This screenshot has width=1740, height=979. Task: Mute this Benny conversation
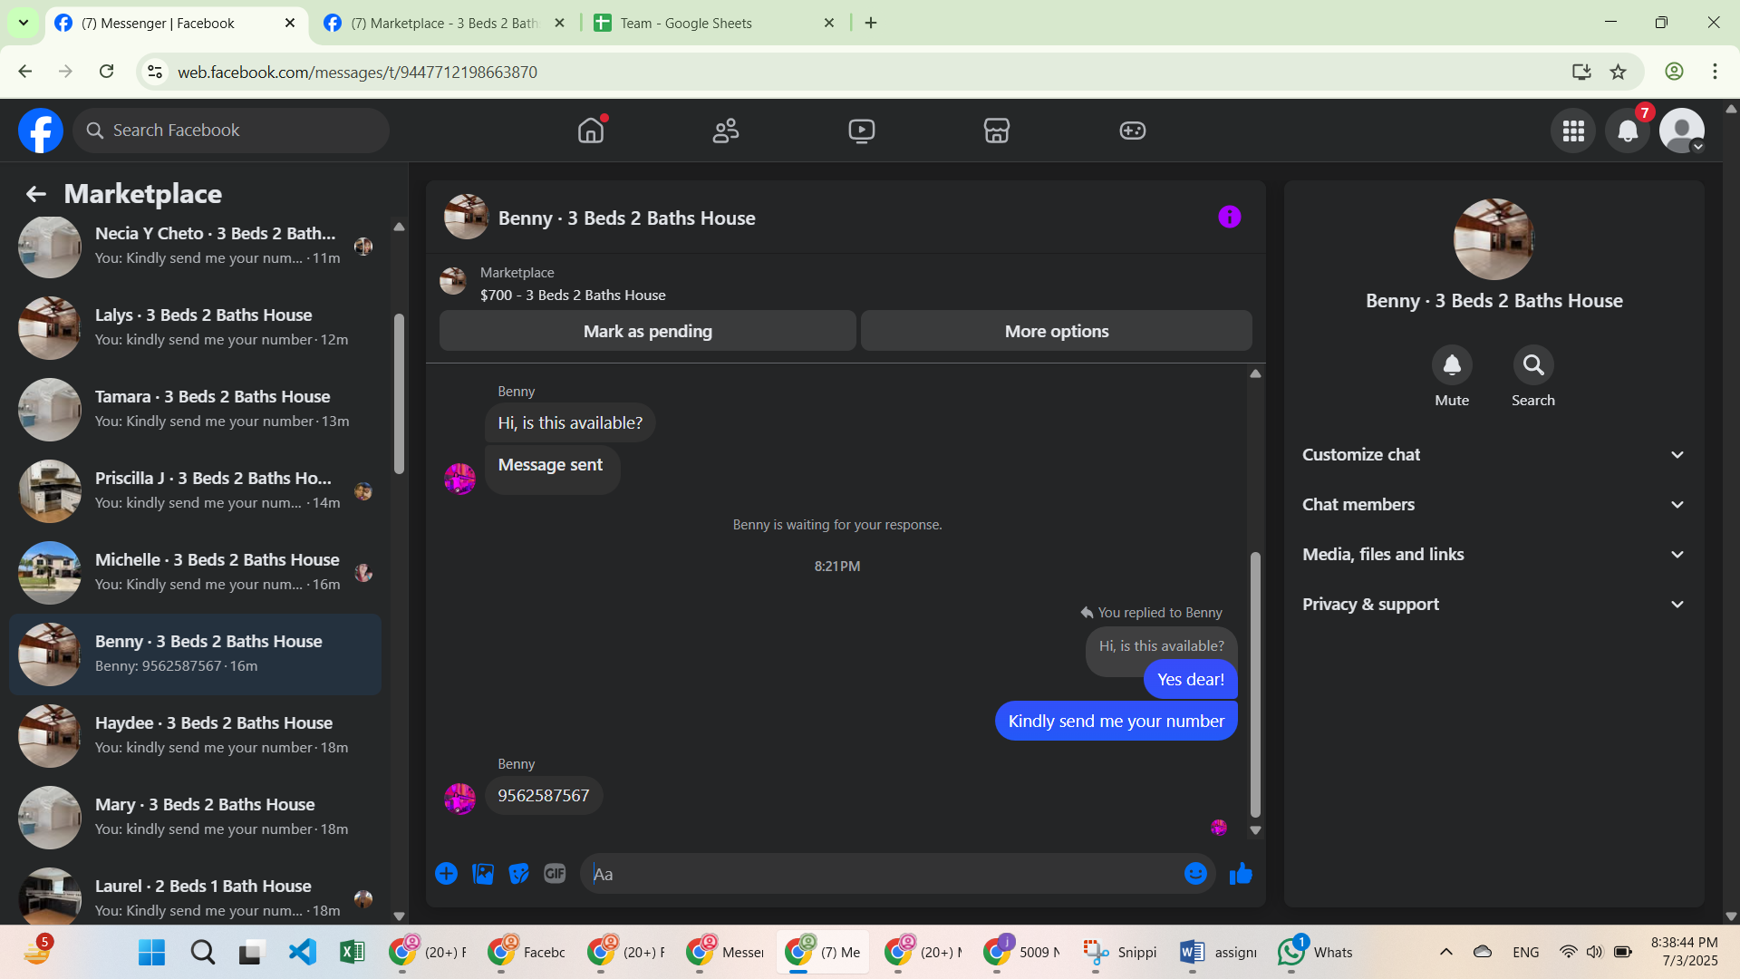click(x=1451, y=365)
